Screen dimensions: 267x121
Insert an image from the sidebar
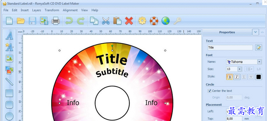point(9,58)
